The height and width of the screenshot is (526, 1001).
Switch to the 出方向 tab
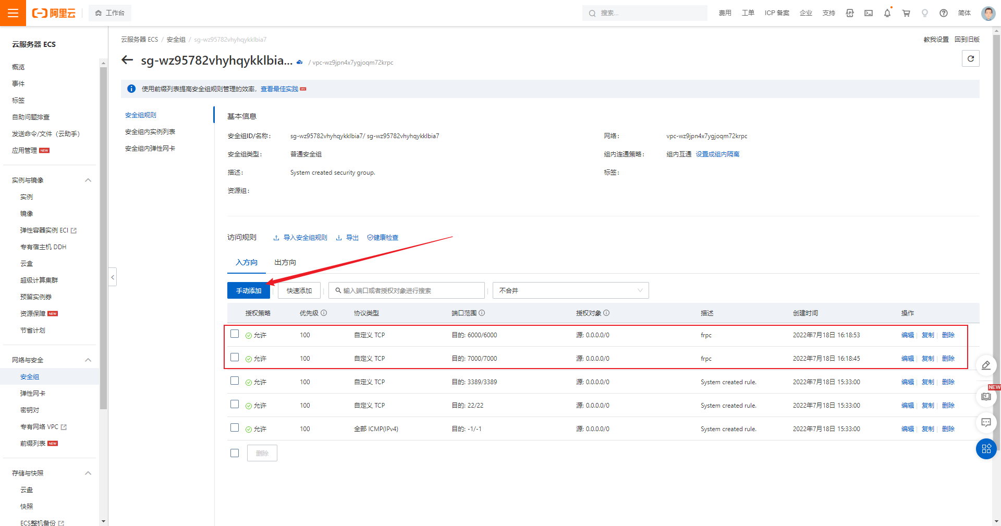[x=285, y=262]
